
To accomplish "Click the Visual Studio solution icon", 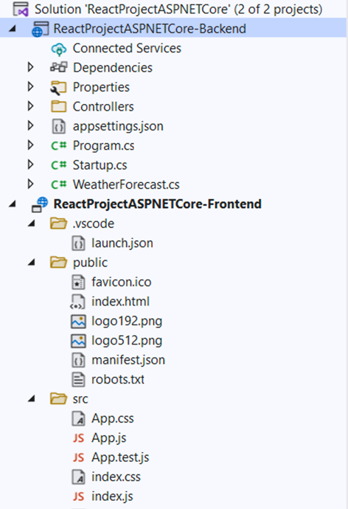I will 21,9.
